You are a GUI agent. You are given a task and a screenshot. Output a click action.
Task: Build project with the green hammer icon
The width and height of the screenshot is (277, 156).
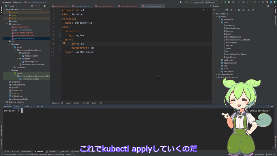point(187,2)
